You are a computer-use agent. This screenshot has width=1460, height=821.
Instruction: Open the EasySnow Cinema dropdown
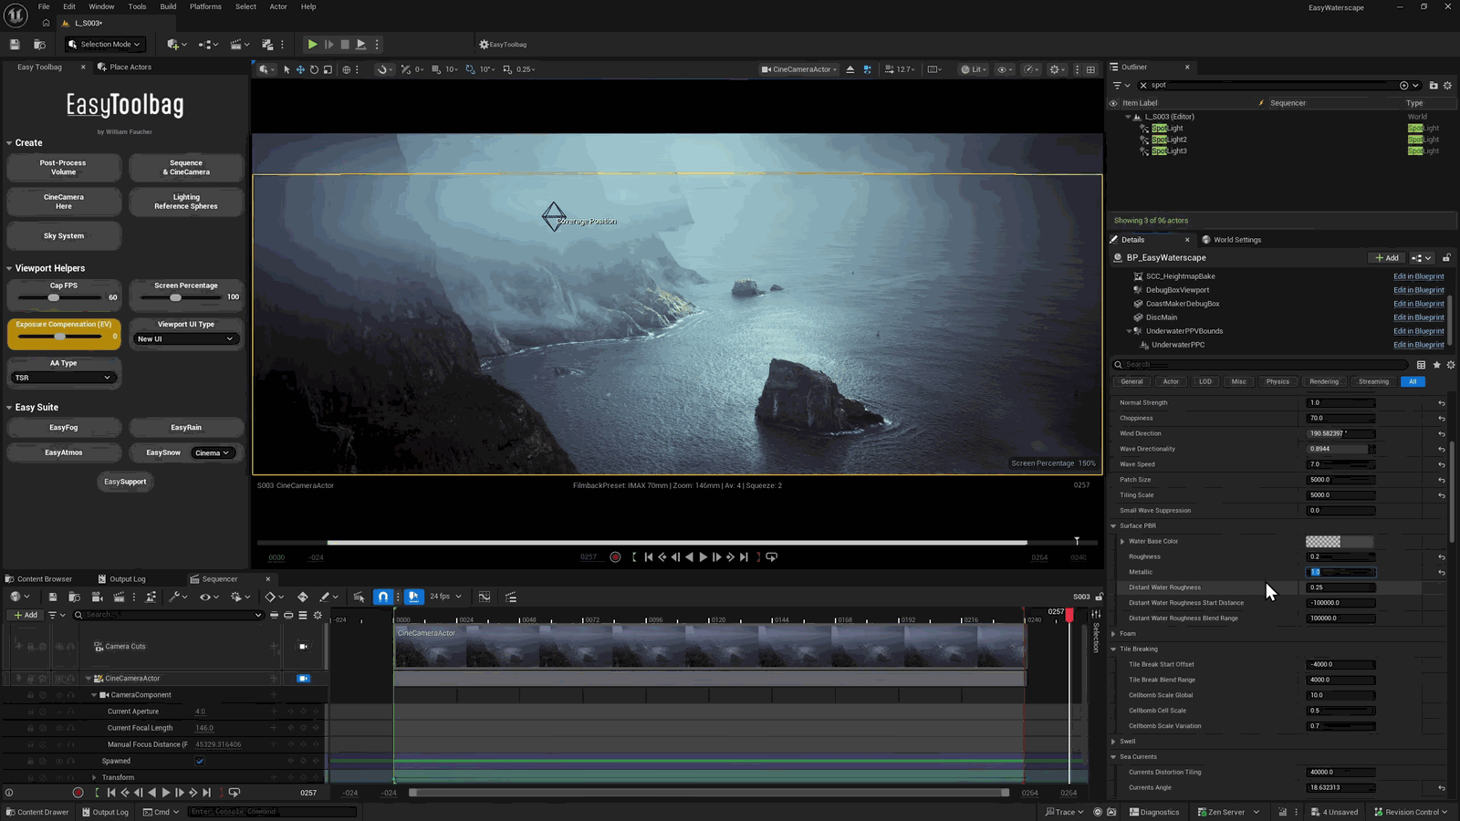pos(213,453)
